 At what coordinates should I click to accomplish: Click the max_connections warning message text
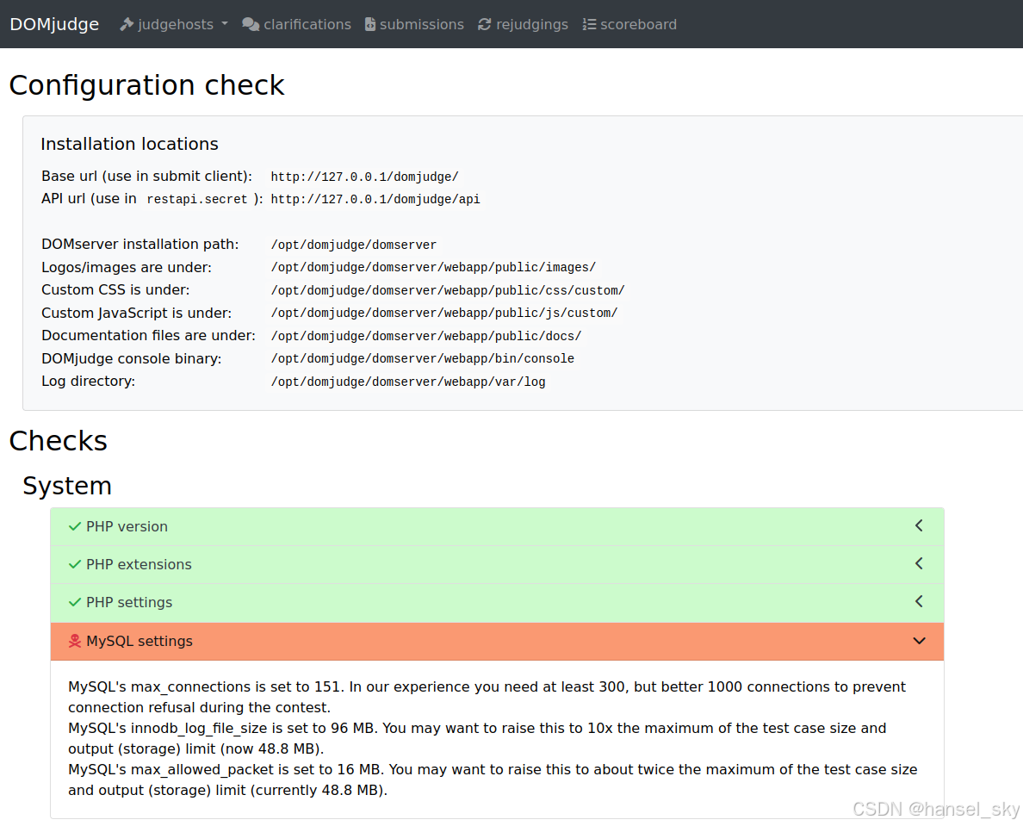click(x=487, y=697)
